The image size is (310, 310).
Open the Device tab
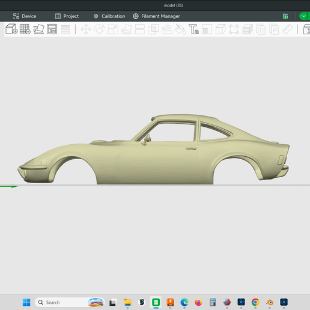click(x=25, y=16)
